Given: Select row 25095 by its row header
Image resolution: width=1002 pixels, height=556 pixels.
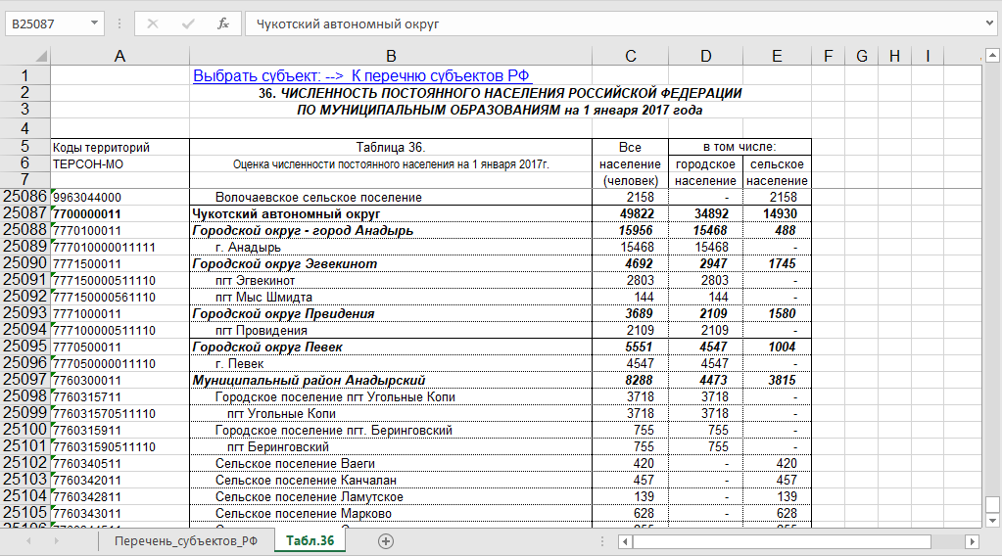Looking at the screenshot, I should [x=24, y=347].
